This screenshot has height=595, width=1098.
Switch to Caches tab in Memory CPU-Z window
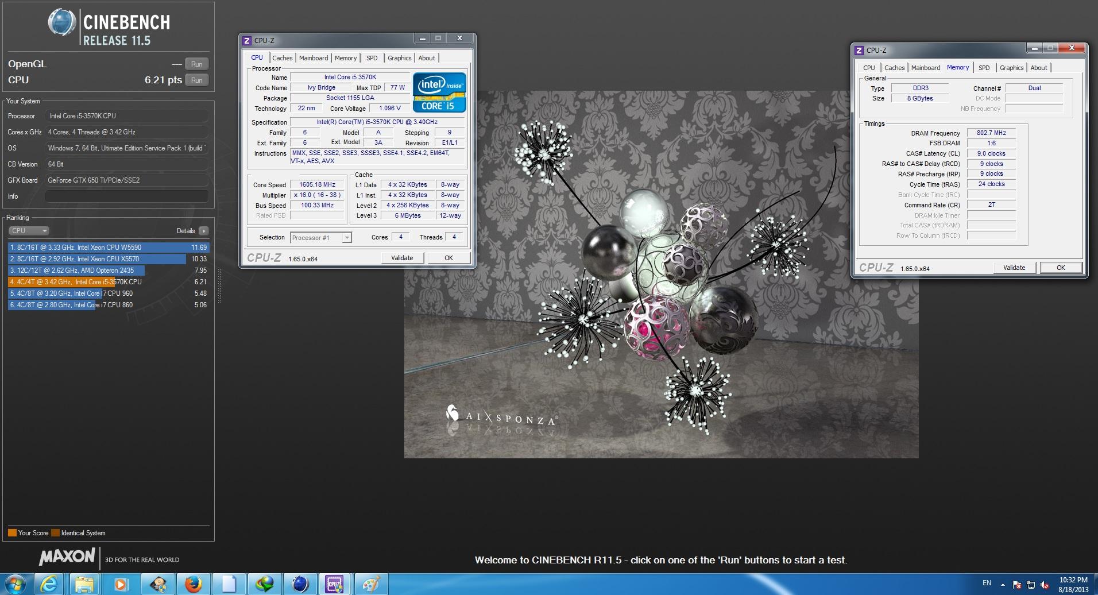tap(894, 68)
